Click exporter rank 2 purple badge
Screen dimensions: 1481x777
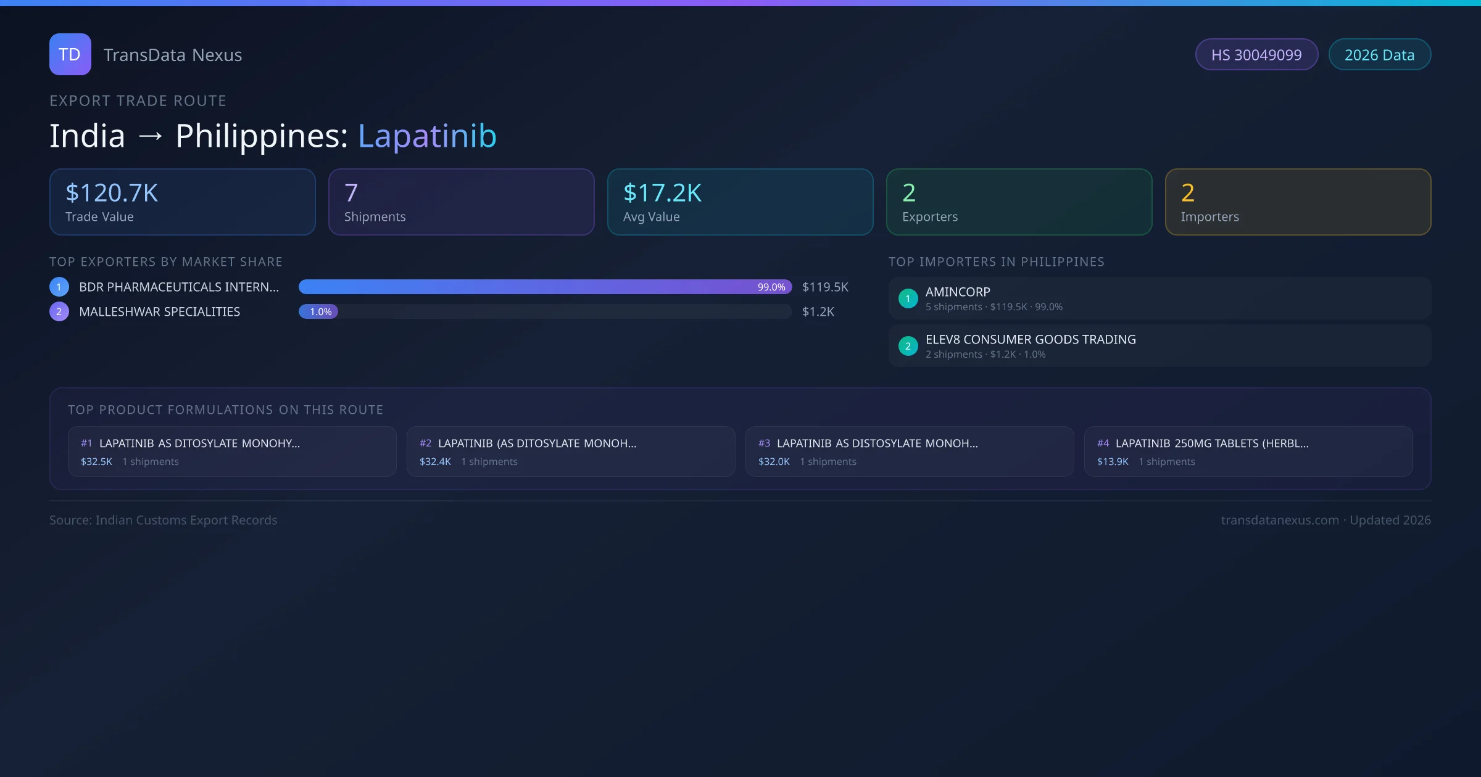(59, 311)
